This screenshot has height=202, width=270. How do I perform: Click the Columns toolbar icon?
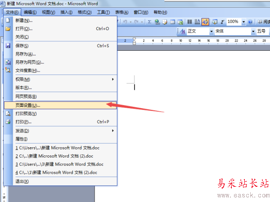click(189, 22)
